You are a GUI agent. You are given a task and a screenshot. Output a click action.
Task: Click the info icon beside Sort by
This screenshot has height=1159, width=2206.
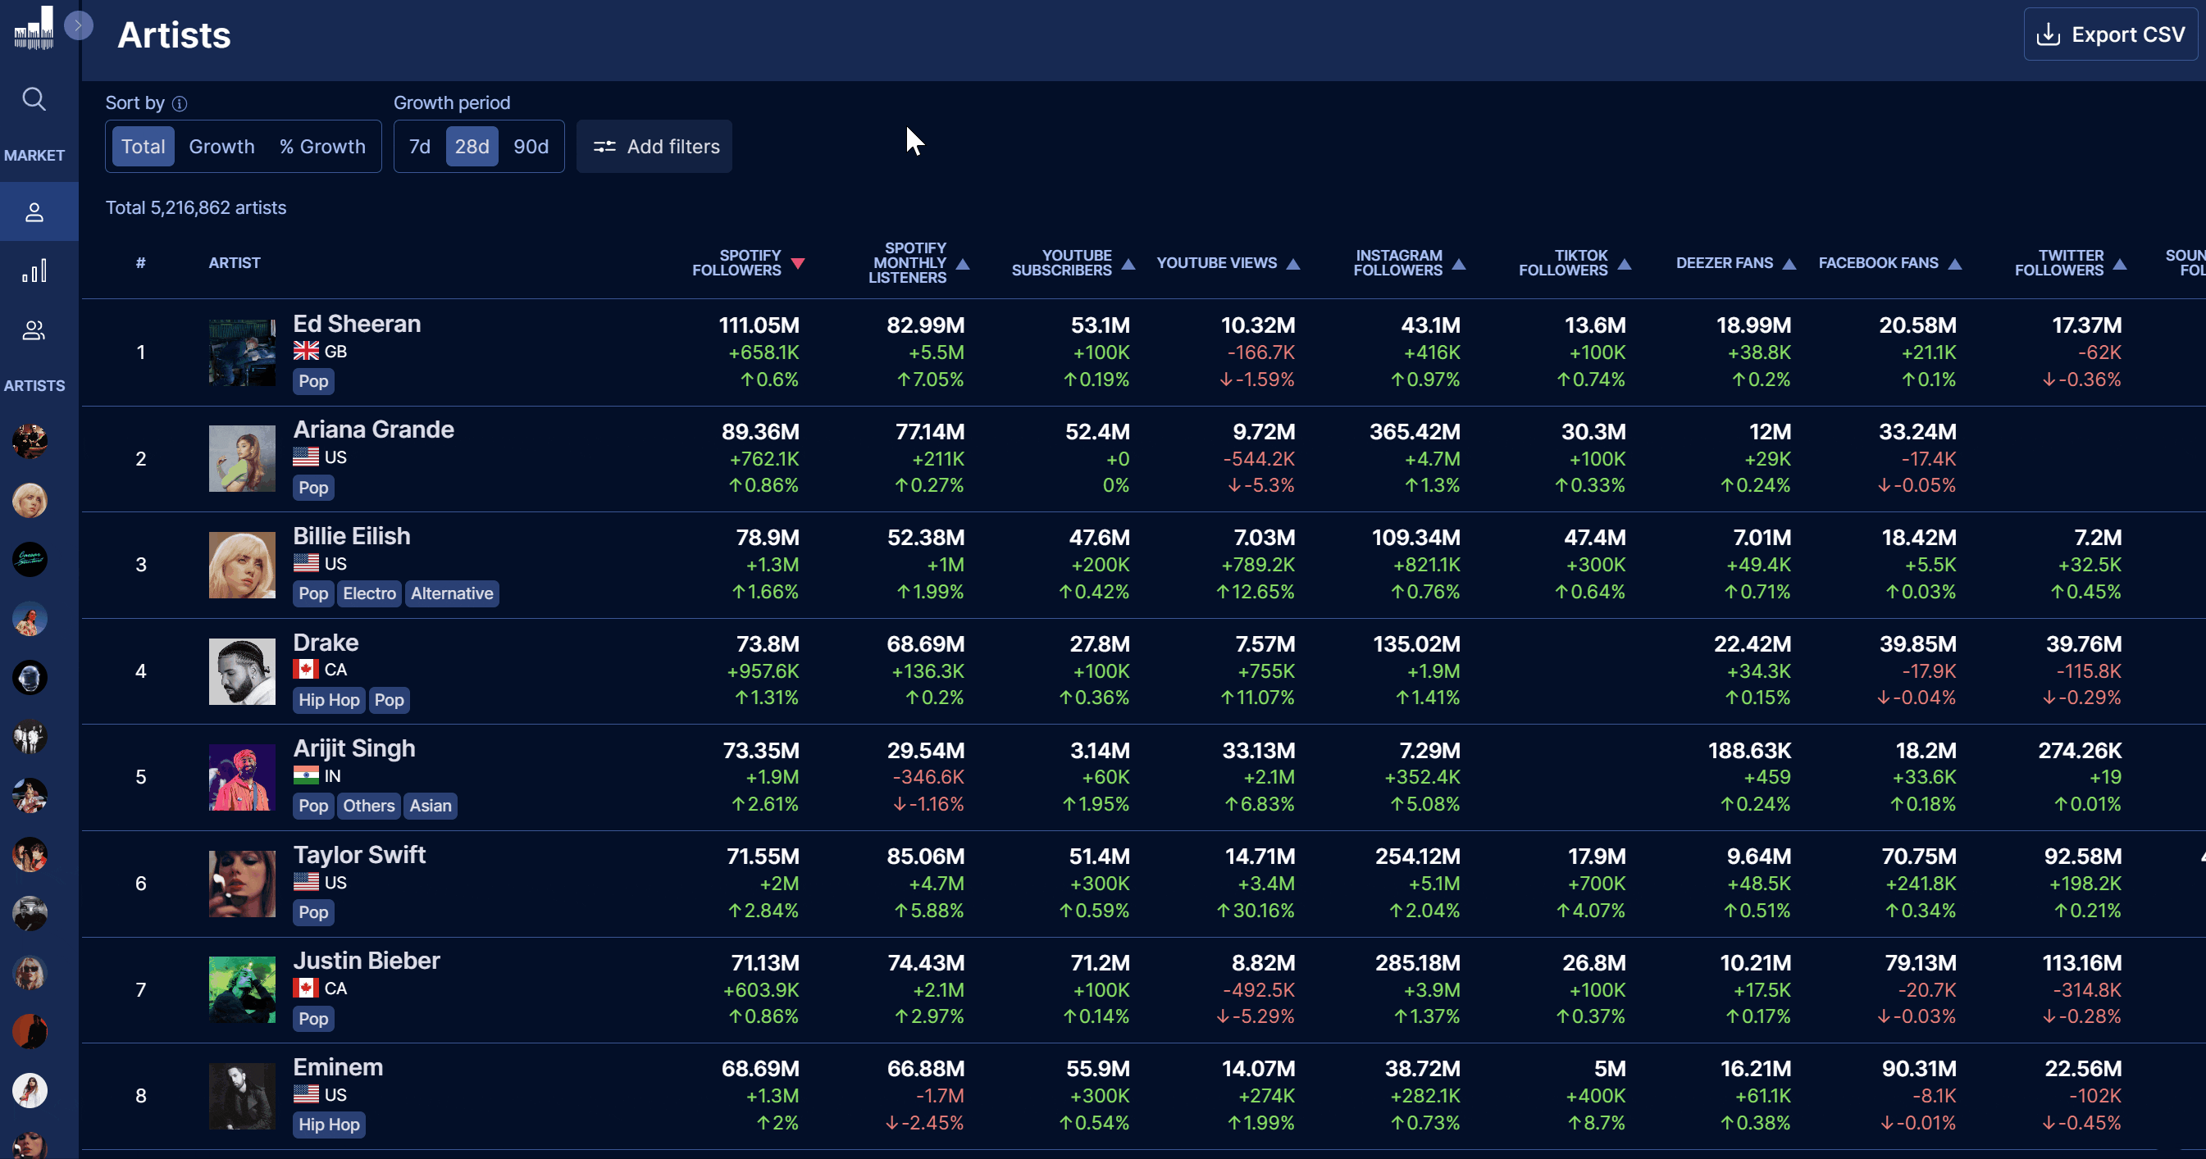[x=179, y=103]
